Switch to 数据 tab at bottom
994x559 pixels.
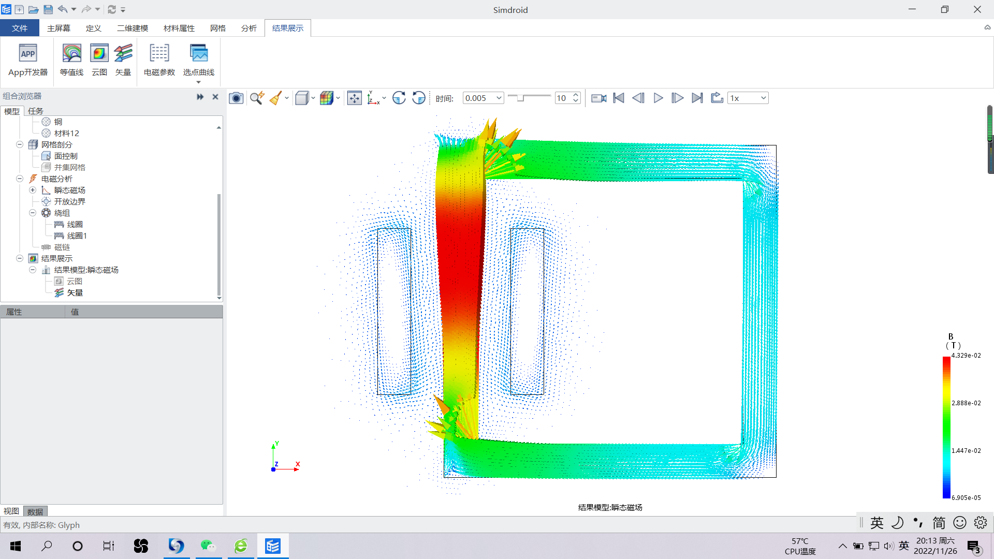[x=35, y=511]
